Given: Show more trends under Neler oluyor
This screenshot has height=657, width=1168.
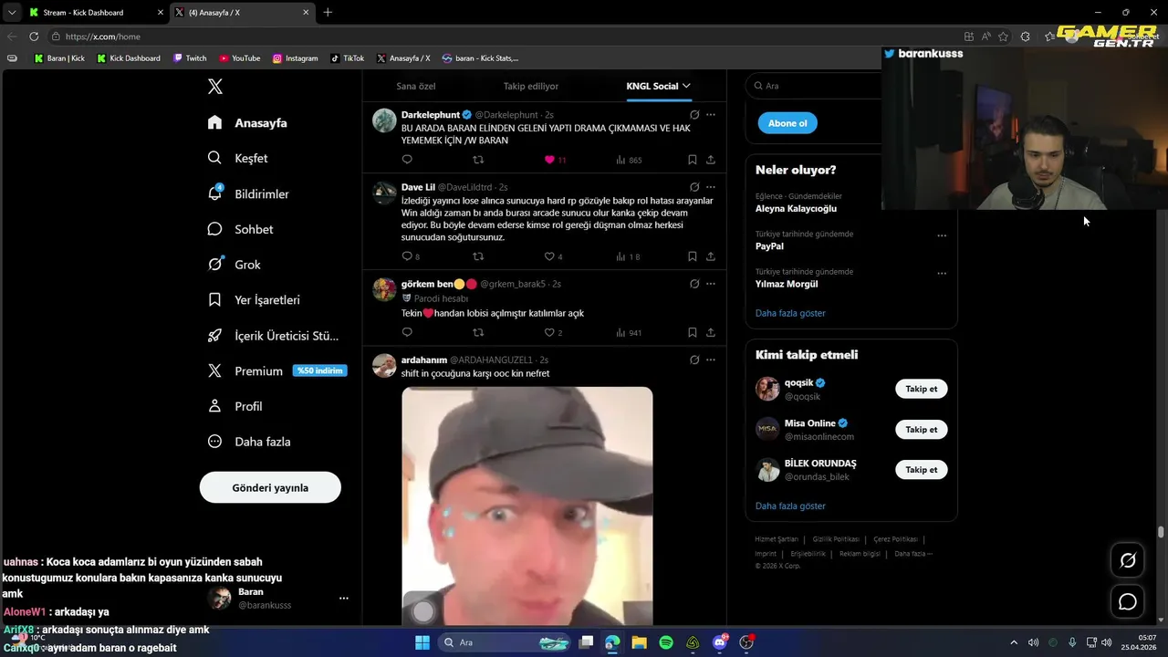Looking at the screenshot, I should pyautogui.click(x=790, y=313).
